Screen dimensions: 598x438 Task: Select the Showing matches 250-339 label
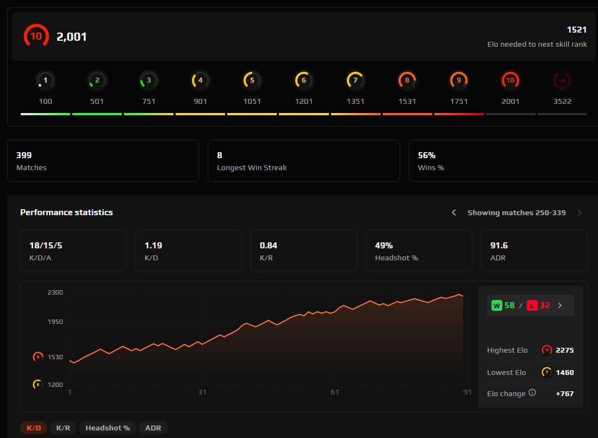(x=515, y=212)
